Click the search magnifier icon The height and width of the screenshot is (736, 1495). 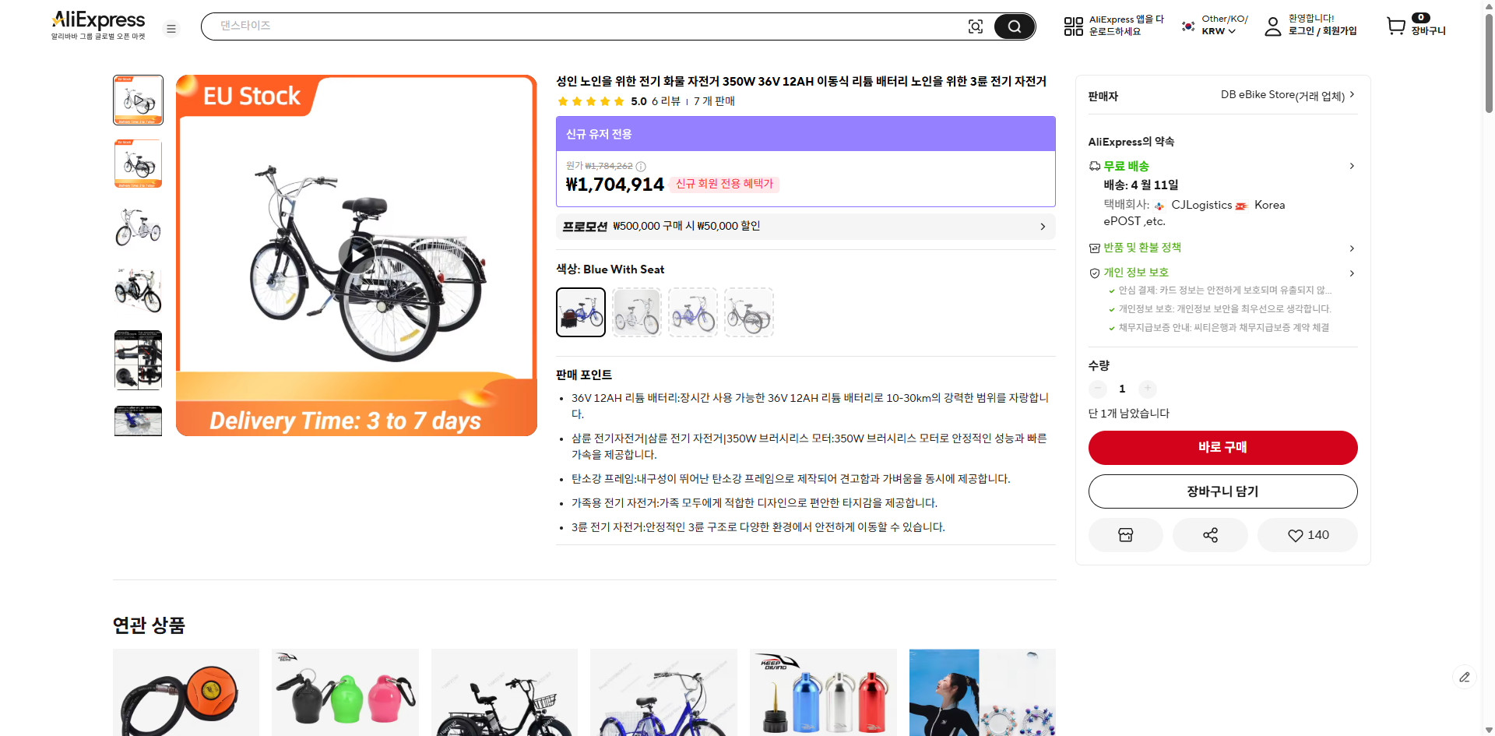tap(1014, 26)
